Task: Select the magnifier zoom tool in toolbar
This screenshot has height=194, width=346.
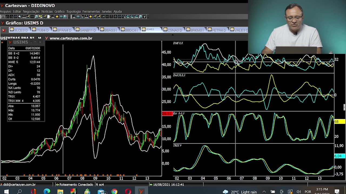Action: pos(19,17)
